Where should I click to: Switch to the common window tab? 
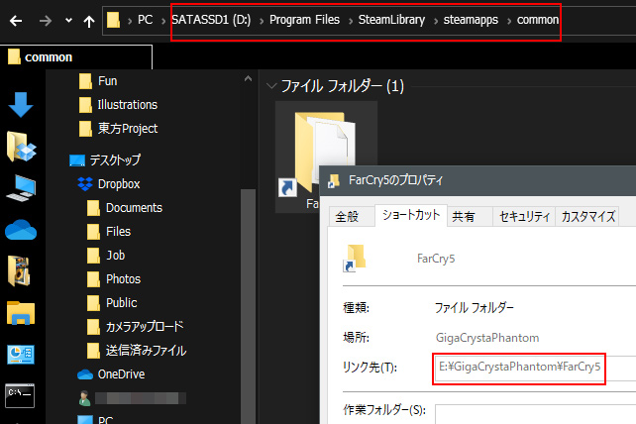pos(76,57)
